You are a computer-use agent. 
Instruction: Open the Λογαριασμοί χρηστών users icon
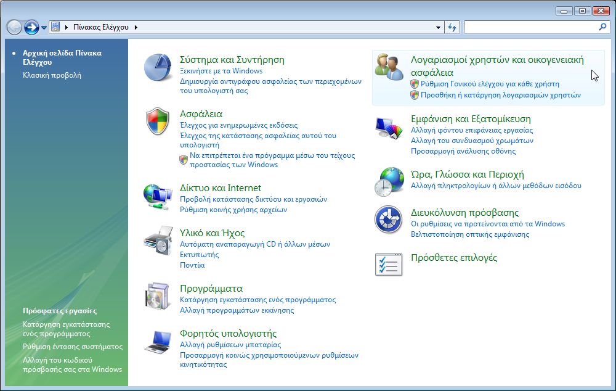click(x=389, y=67)
